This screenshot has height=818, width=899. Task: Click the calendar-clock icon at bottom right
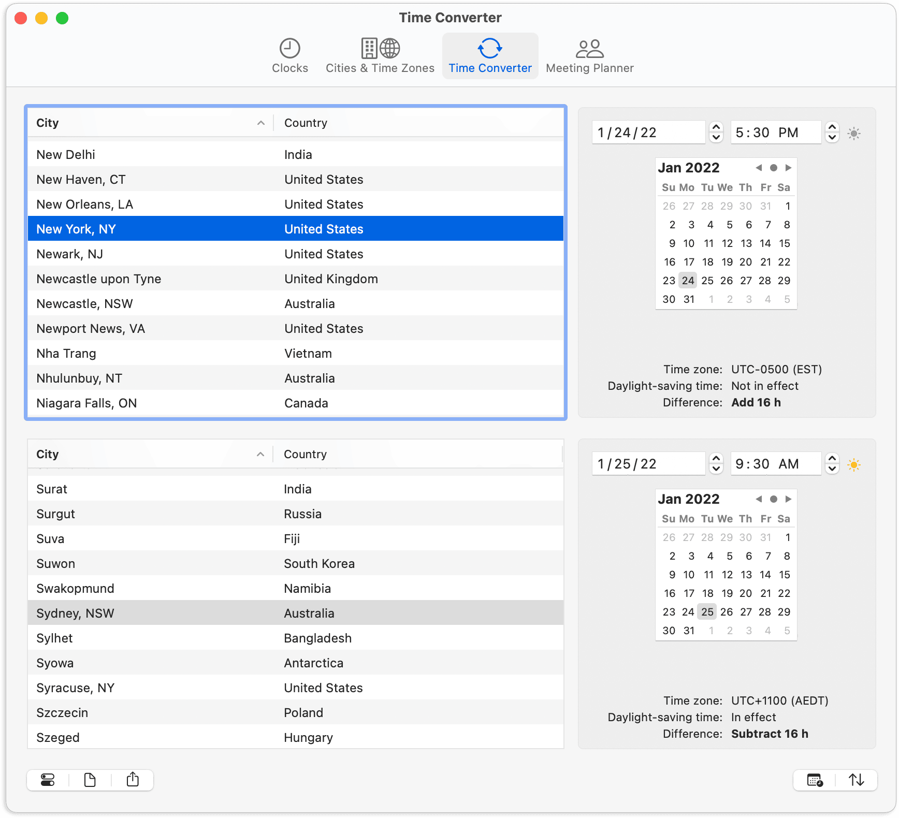pos(815,780)
